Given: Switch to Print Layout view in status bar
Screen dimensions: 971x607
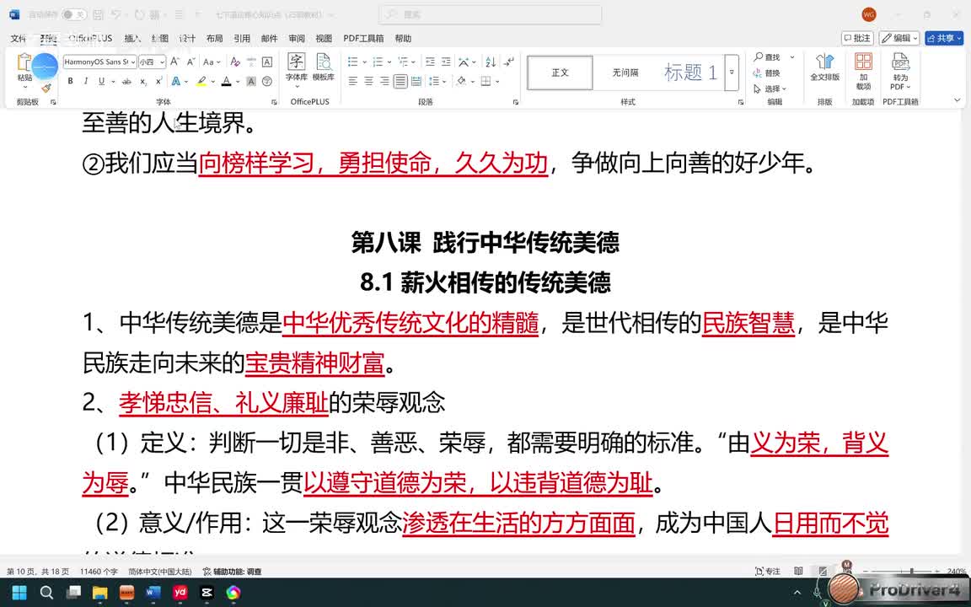Looking at the screenshot, I should 823,571.
